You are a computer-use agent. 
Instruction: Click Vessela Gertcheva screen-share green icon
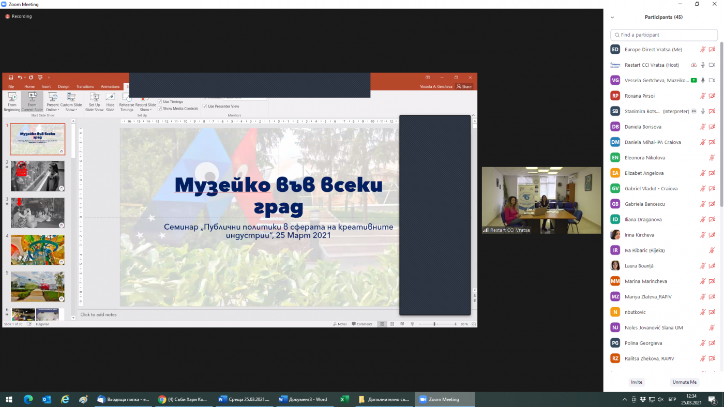(x=693, y=80)
